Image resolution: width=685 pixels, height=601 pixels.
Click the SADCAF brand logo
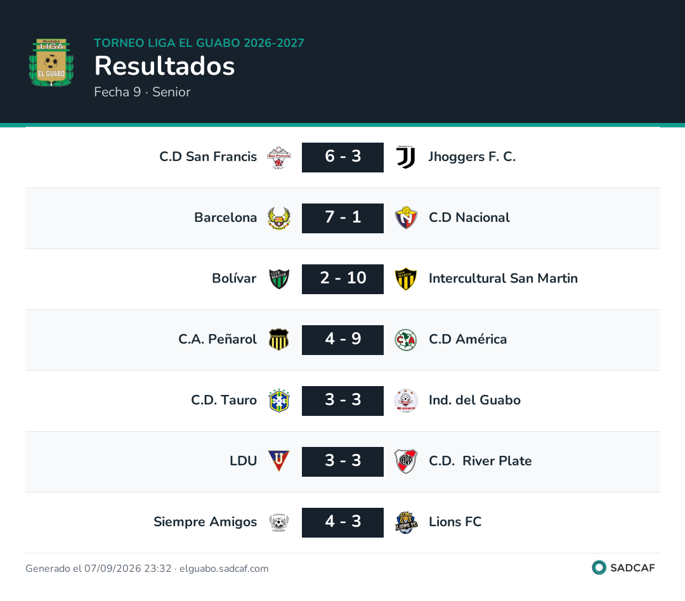pyautogui.click(x=623, y=568)
